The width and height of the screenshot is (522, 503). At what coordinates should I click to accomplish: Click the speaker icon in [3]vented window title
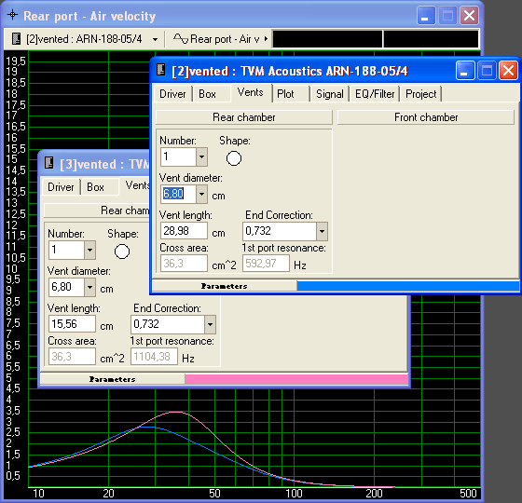coord(49,163)
